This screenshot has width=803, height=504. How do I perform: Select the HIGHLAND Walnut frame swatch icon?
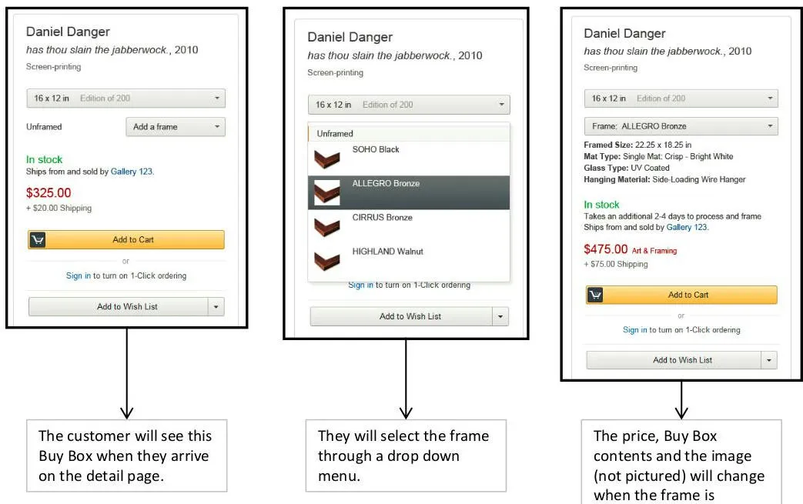pyautogui.click(x=326, y=259)
